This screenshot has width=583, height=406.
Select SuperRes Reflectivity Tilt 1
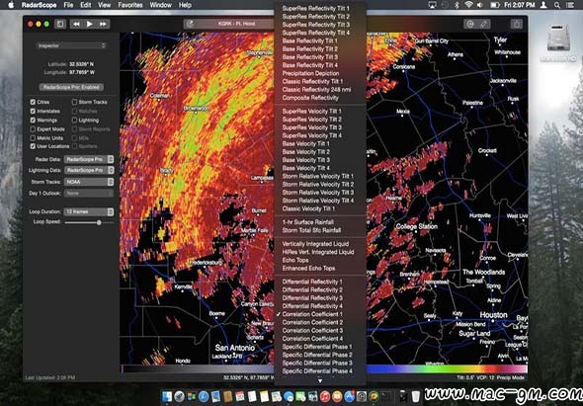click(320, 8)
